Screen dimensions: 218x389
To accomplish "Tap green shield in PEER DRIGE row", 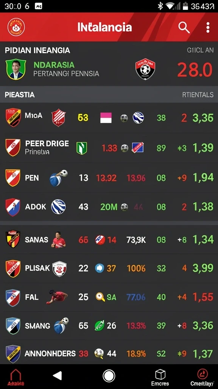I will tap(82, 148).
